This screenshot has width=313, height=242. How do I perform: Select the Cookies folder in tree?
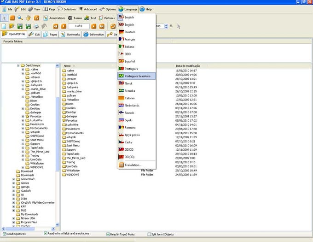[35, 105]
